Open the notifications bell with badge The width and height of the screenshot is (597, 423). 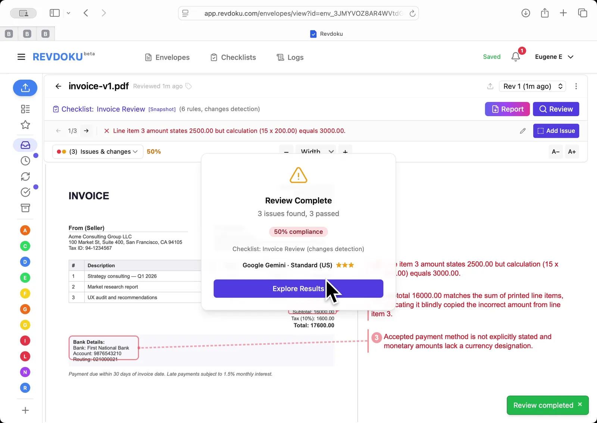(516, 57)
